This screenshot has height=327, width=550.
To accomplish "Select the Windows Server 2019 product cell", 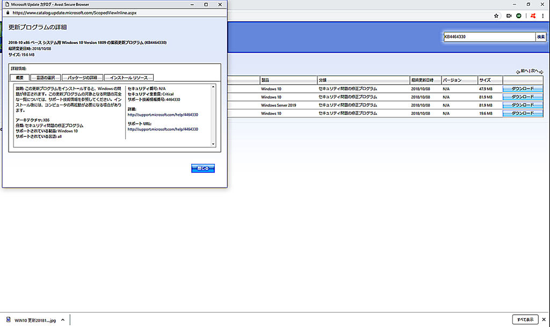I will [x=278, y=105].
